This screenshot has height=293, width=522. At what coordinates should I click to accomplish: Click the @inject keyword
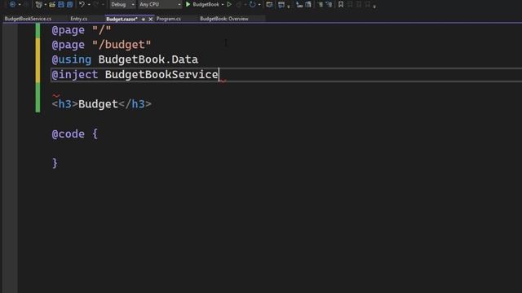coord(75,74)
